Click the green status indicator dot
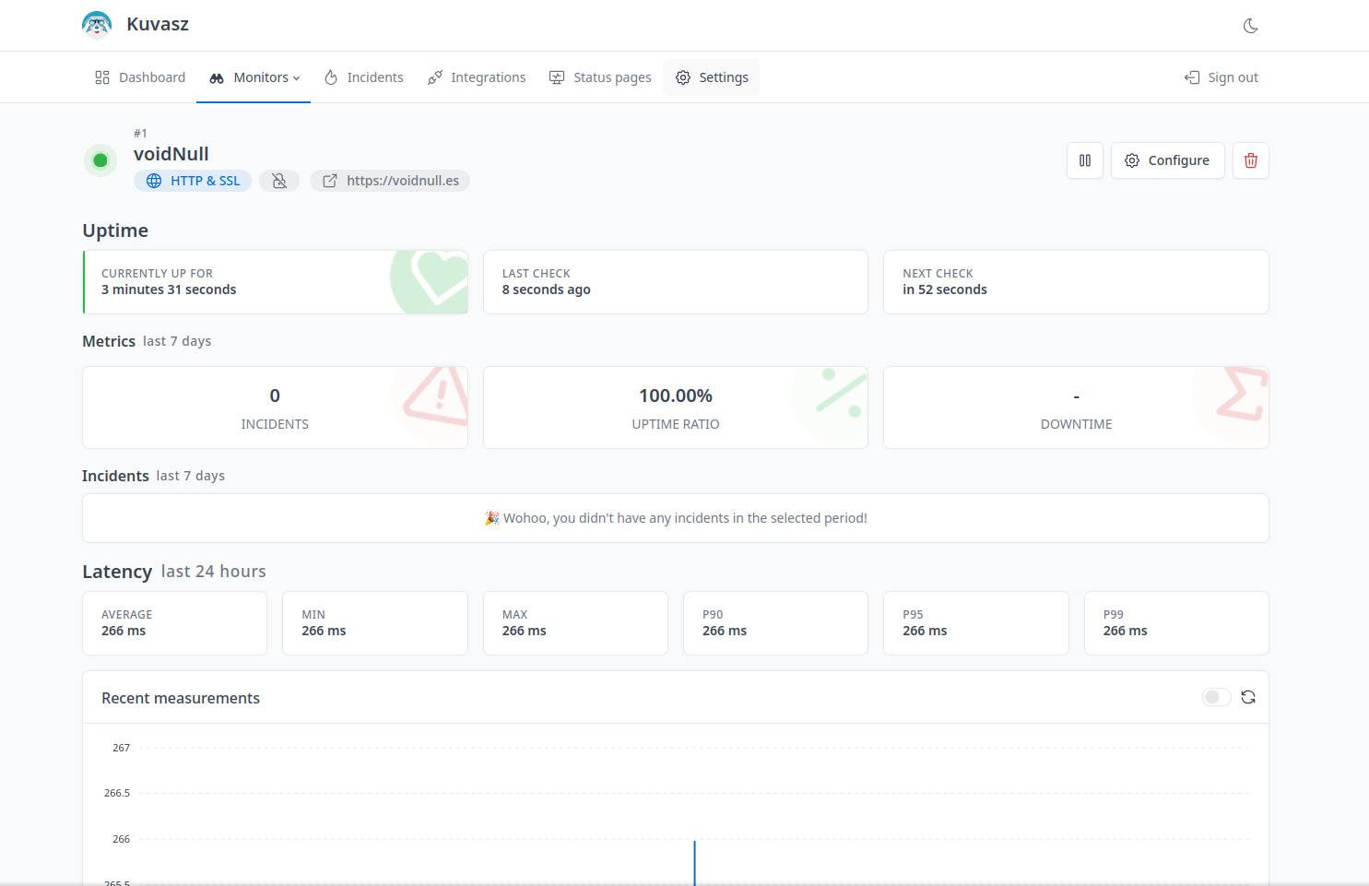Image resolution: width=1369 pixels, height=886 pixels. 100,160
